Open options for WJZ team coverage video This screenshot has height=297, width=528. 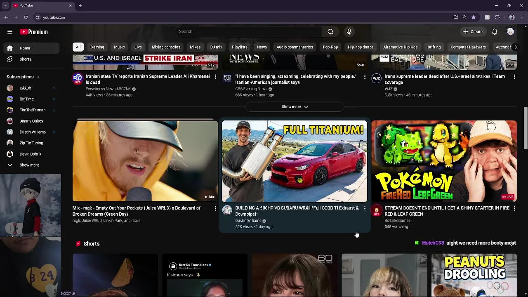pyautogui.click(x=514, y=77)
